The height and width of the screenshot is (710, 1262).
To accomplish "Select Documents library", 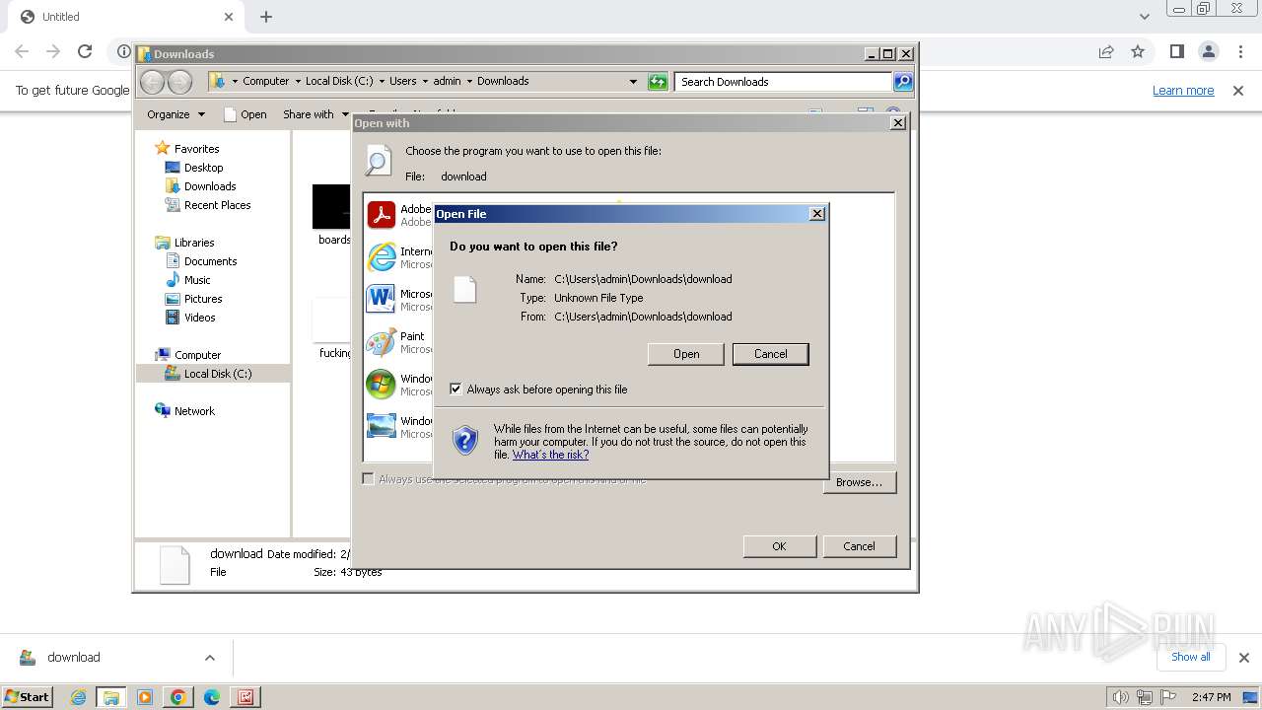I will (210, 261).
